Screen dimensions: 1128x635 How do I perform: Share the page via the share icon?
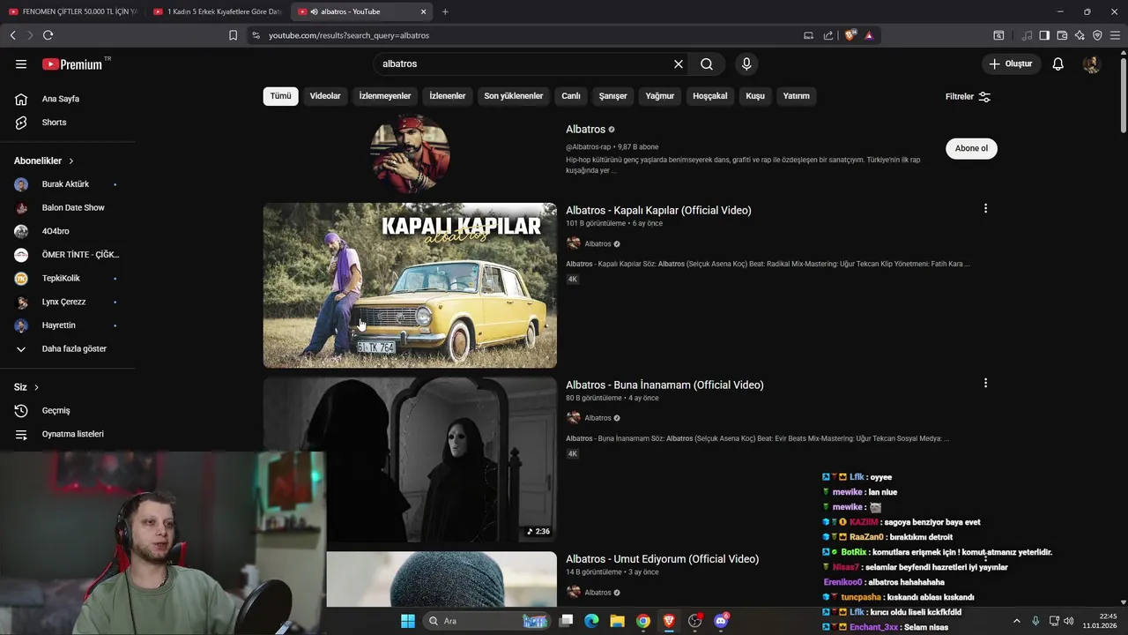coord(828,35)
